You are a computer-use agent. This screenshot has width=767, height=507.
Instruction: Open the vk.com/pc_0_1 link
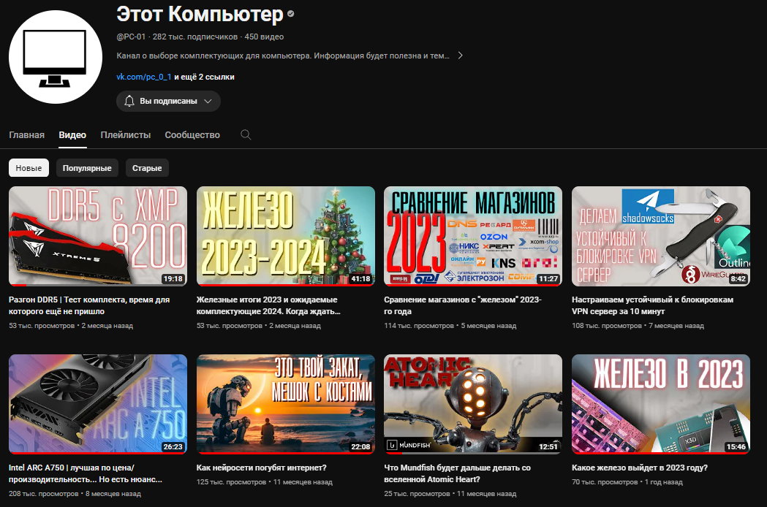[144, 77]
